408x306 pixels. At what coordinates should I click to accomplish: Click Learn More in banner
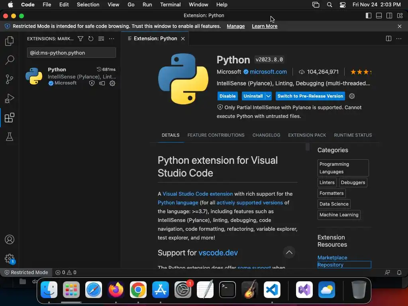pos(265,26)
